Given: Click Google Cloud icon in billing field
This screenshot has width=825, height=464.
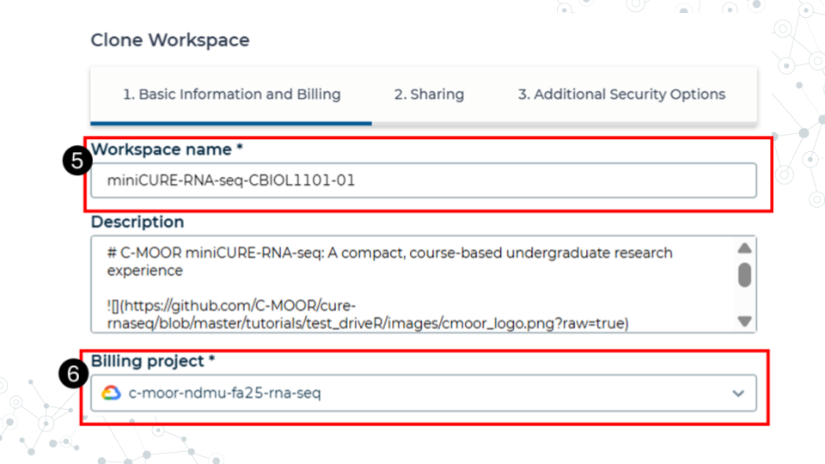Looking at the screenshot, I should tap(111, 393).
